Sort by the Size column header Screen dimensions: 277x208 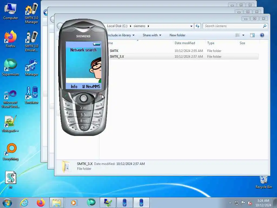[242, 43]
